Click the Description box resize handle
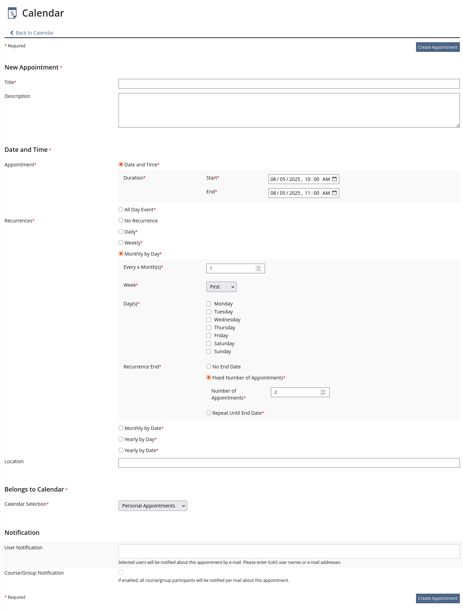The image size is (463, 613). click(457, 126)
